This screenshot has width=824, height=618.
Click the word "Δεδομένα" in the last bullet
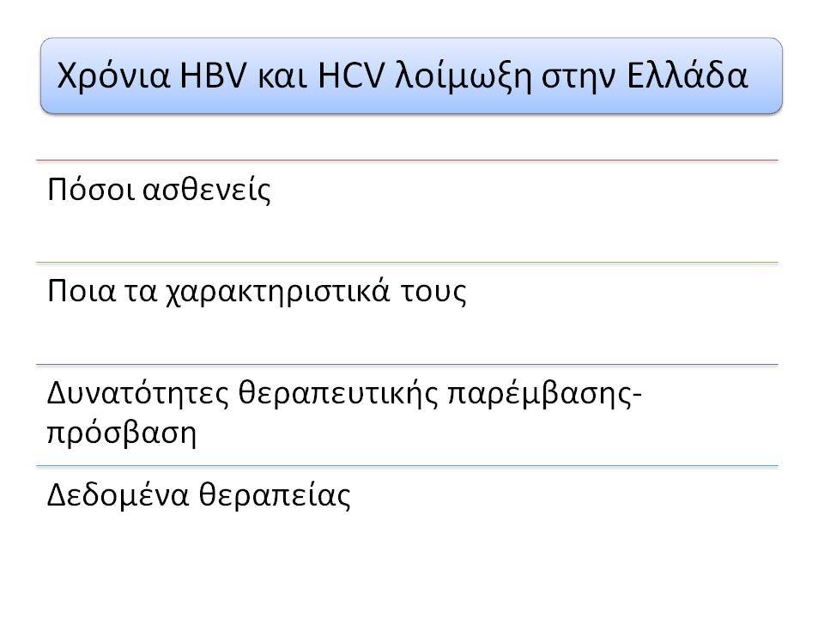click(118, 494)
